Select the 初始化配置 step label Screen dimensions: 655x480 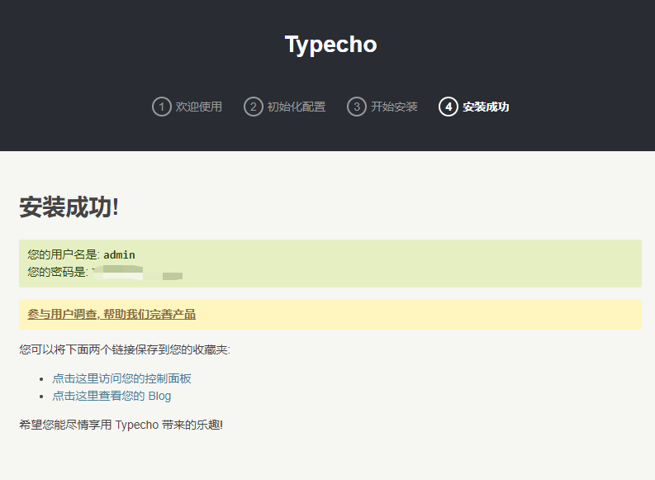(x=296, y=107)
